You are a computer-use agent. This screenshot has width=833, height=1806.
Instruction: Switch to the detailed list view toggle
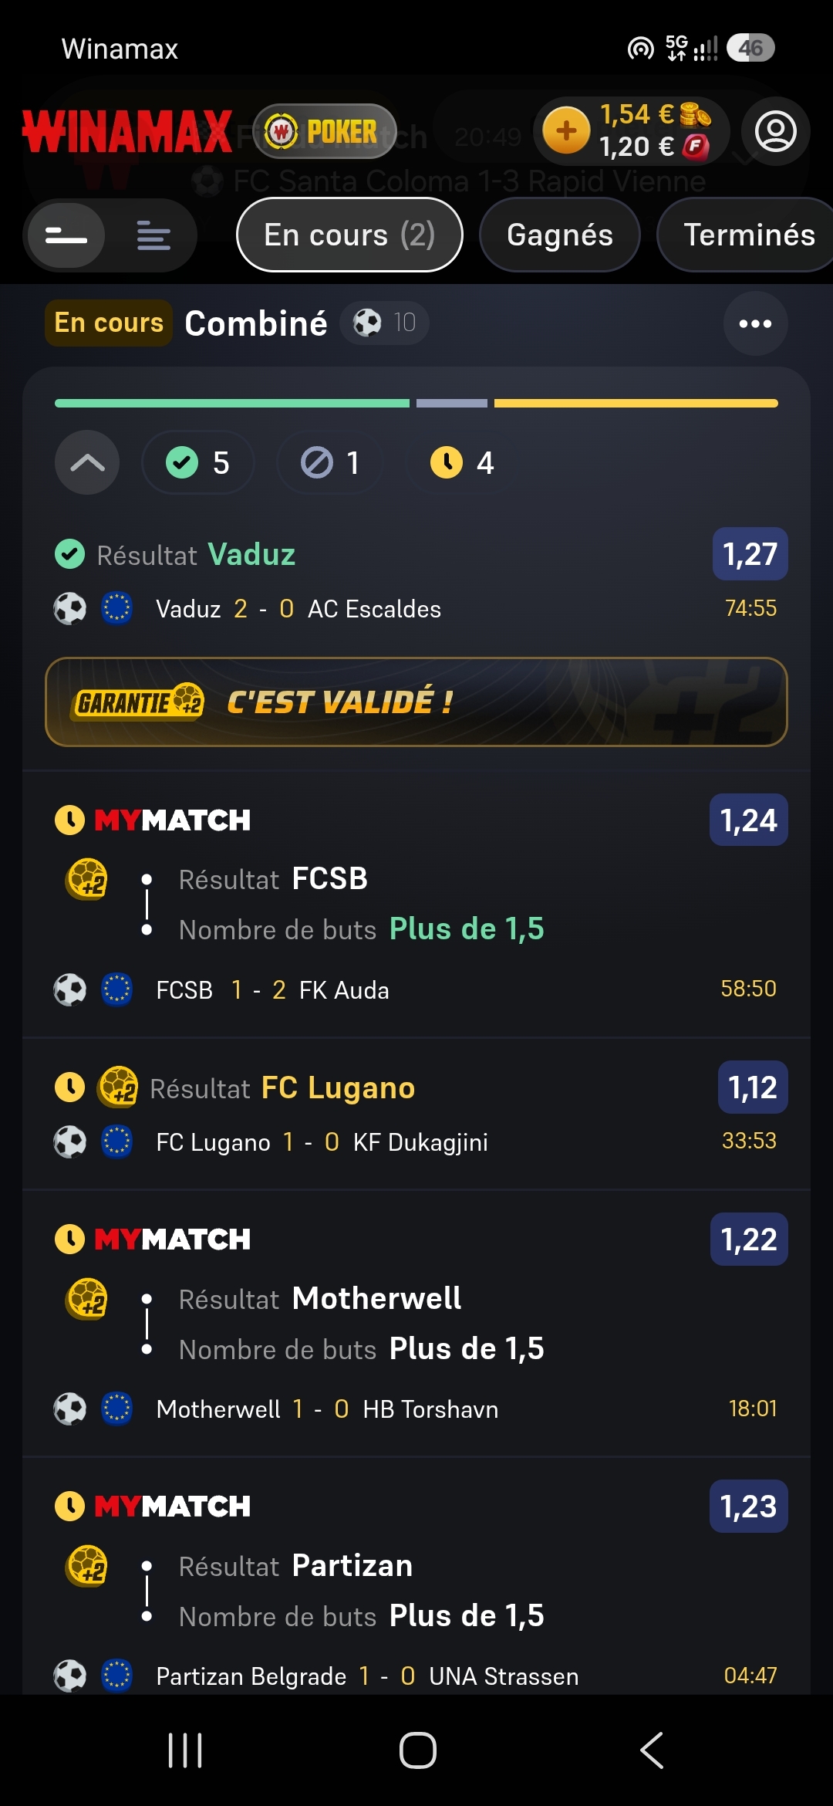(153, 235)
